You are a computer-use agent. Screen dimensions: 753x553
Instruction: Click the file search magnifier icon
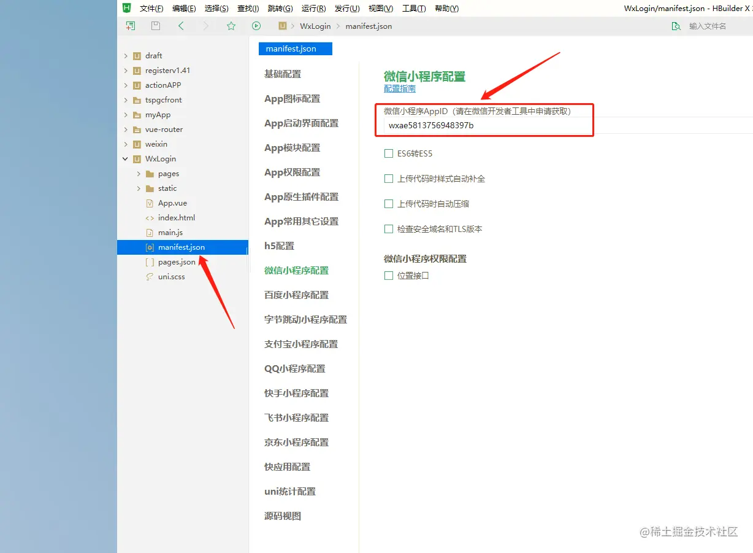[x=676, y=26]
